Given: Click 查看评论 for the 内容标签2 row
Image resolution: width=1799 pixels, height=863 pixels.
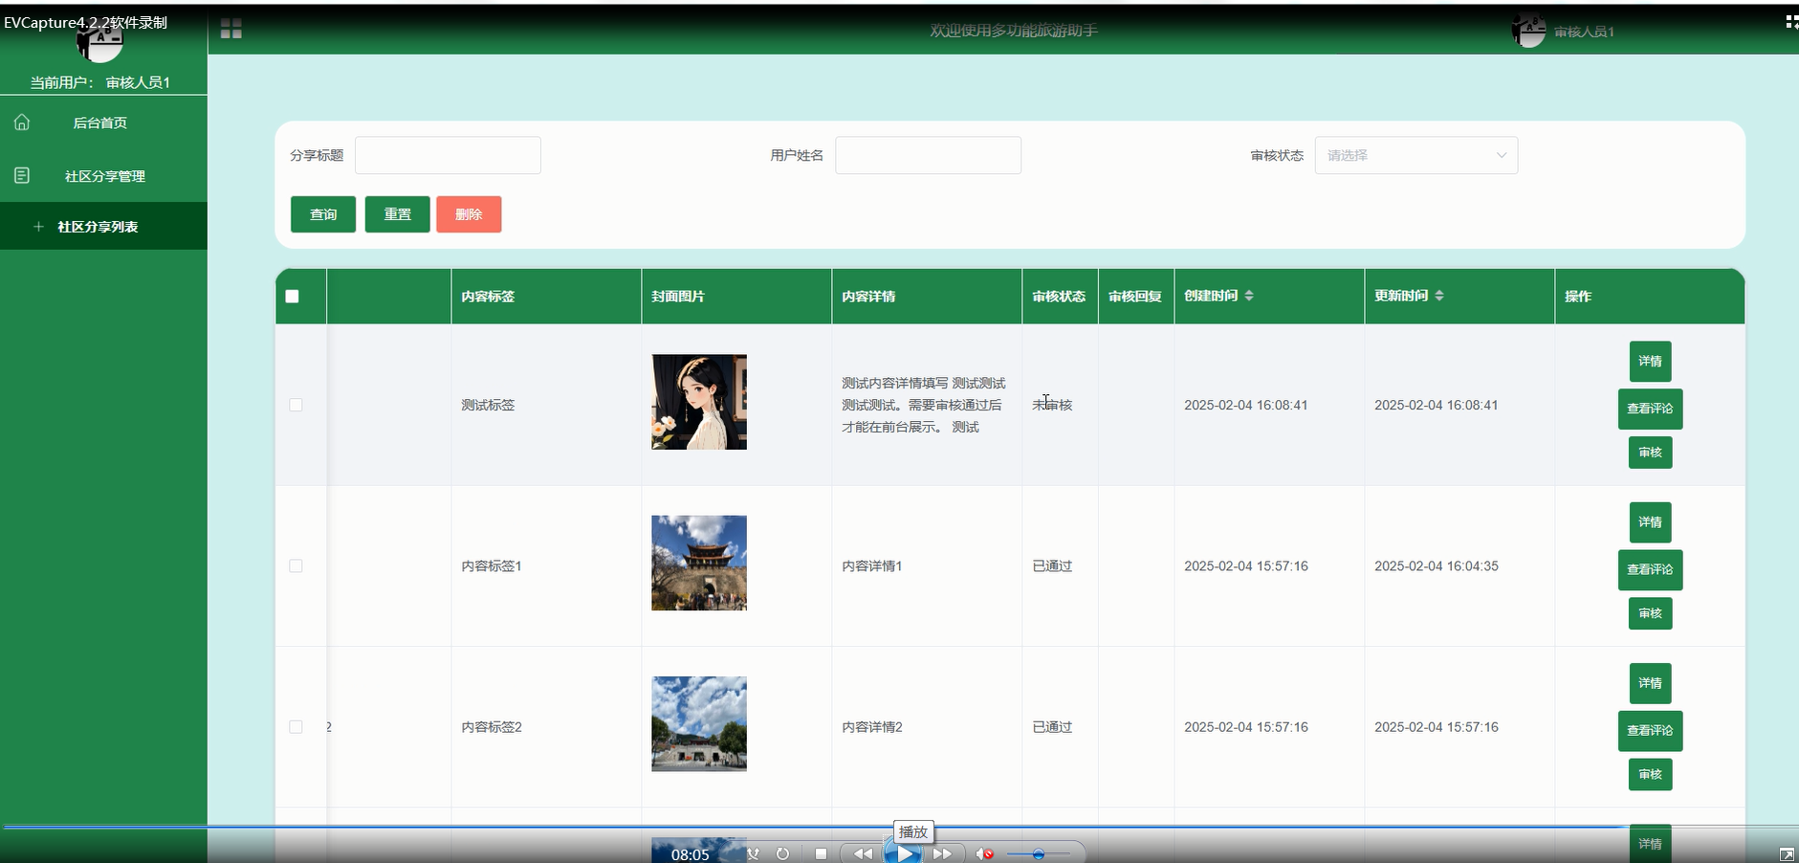Looking at the screenshot, I should [1650, 730].
